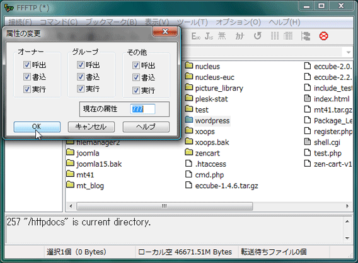
Task: Click file list scroll left arrow
Action: [x=71, y=206]
